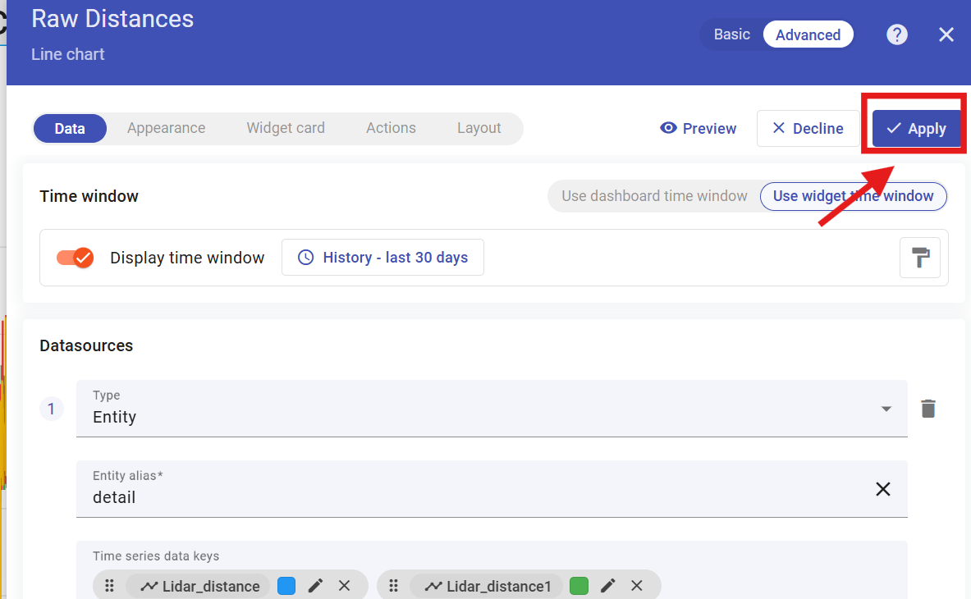The image size is (971, 599).
Task: Switch to Basic mode
Action: coord(731,34)
